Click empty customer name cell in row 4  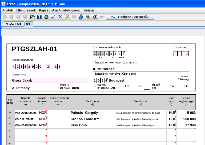point(93,132)
